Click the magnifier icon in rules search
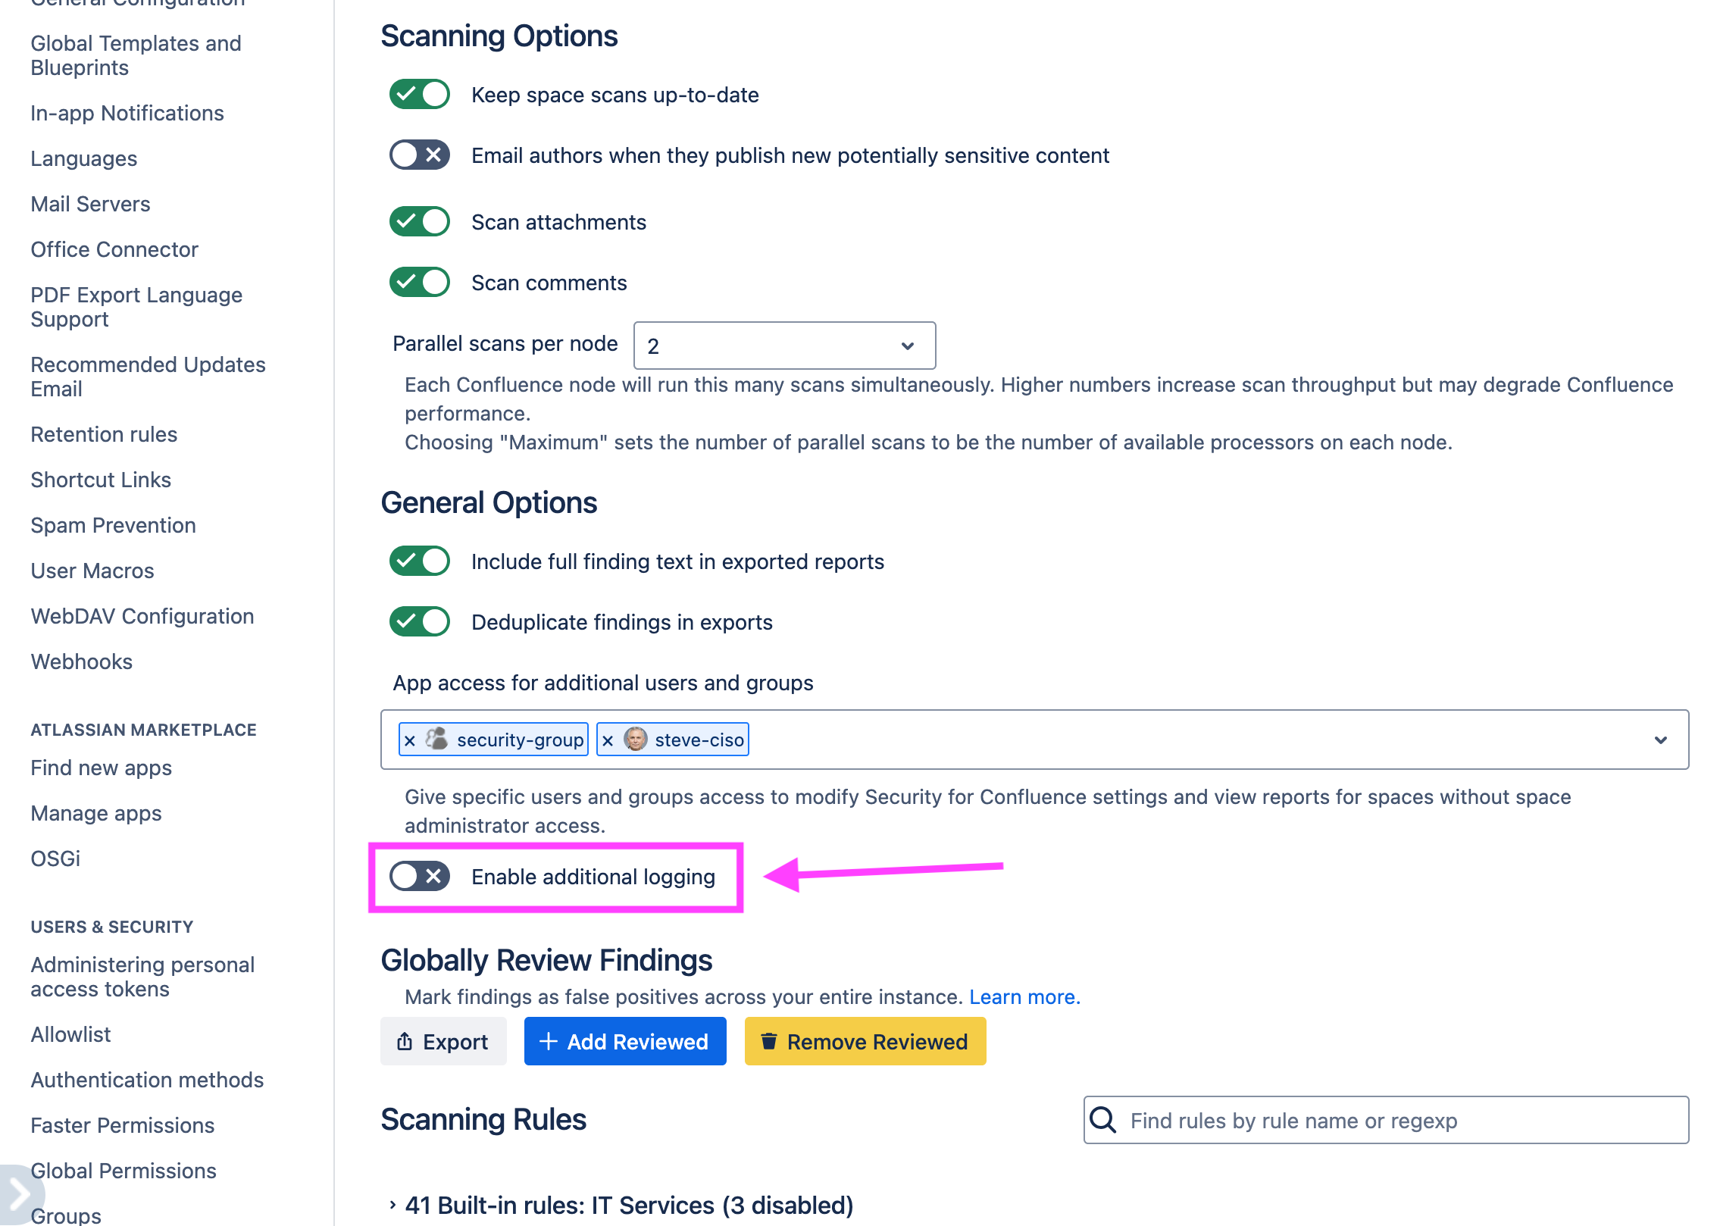1720x1226 pixels. [1103, 1120]
